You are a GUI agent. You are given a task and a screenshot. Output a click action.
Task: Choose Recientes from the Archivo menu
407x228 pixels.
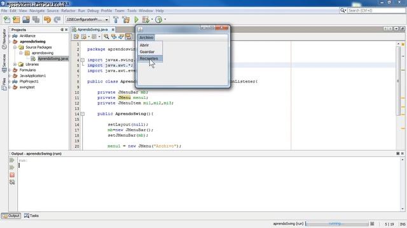150,58
